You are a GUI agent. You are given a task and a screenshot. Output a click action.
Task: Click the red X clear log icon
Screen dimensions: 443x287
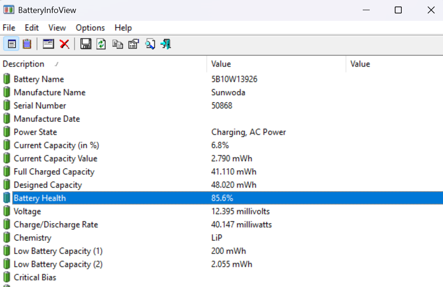pyautogui.click(x=64, y=44)
